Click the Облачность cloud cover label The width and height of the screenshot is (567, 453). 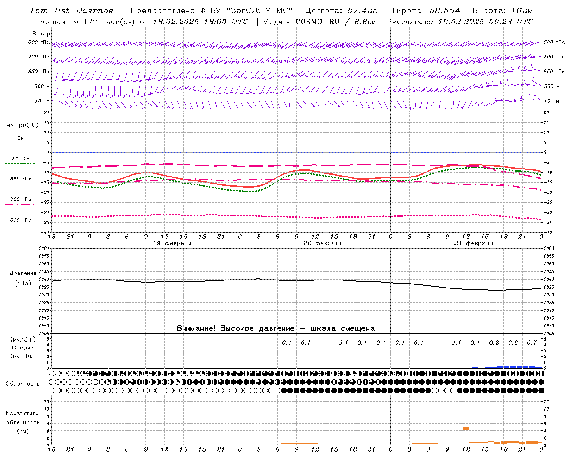[23, 384]
